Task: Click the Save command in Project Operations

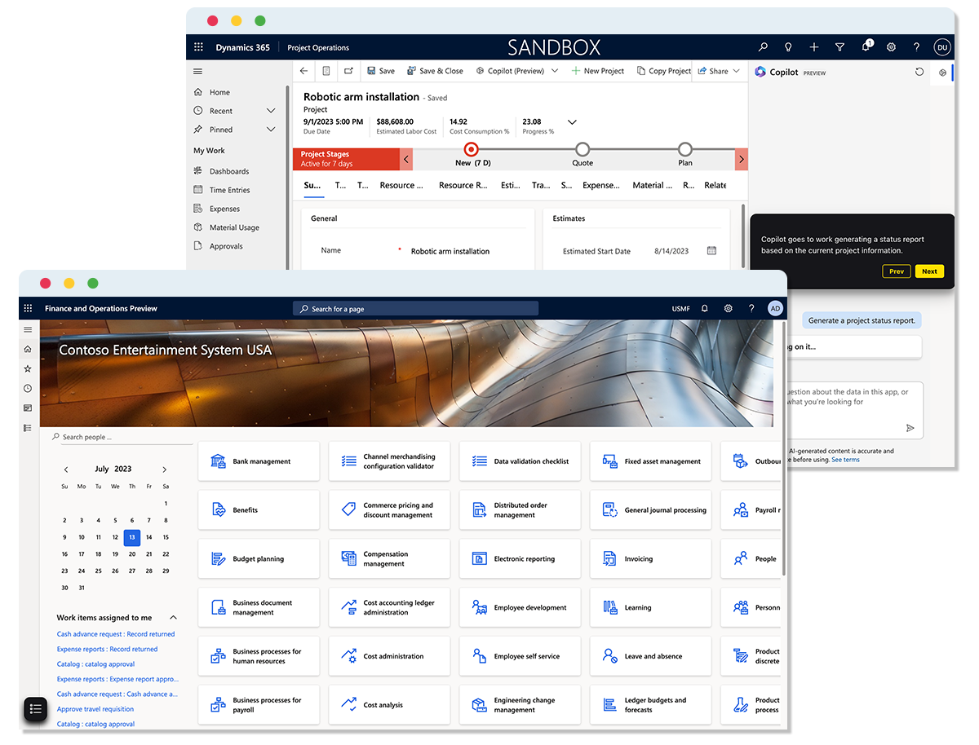Action: [x=381, y=71]
